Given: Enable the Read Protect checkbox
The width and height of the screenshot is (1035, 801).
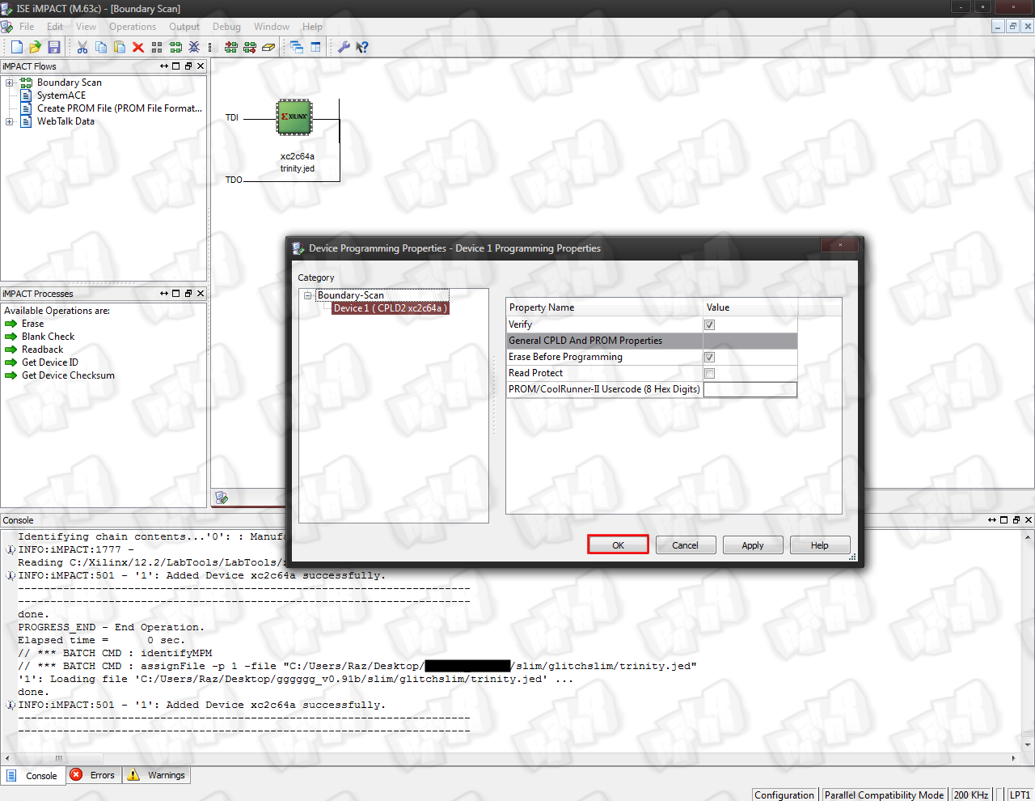Looking at the screenshot, I should coord(709,373).
